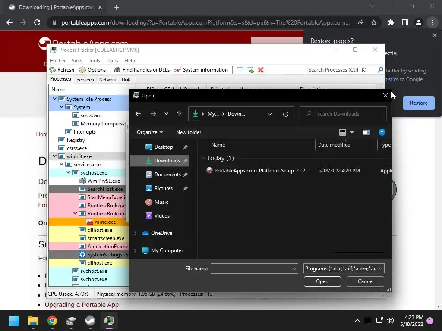Click the red X terminate icon
Viewport: 442px width, 331px height.
tap(261, 70)
